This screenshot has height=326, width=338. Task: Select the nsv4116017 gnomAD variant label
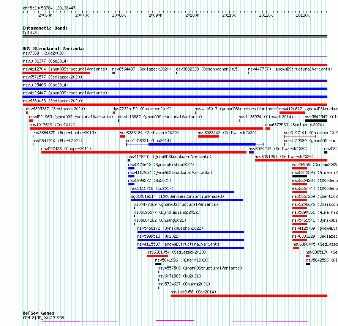[x=237, y=109]
